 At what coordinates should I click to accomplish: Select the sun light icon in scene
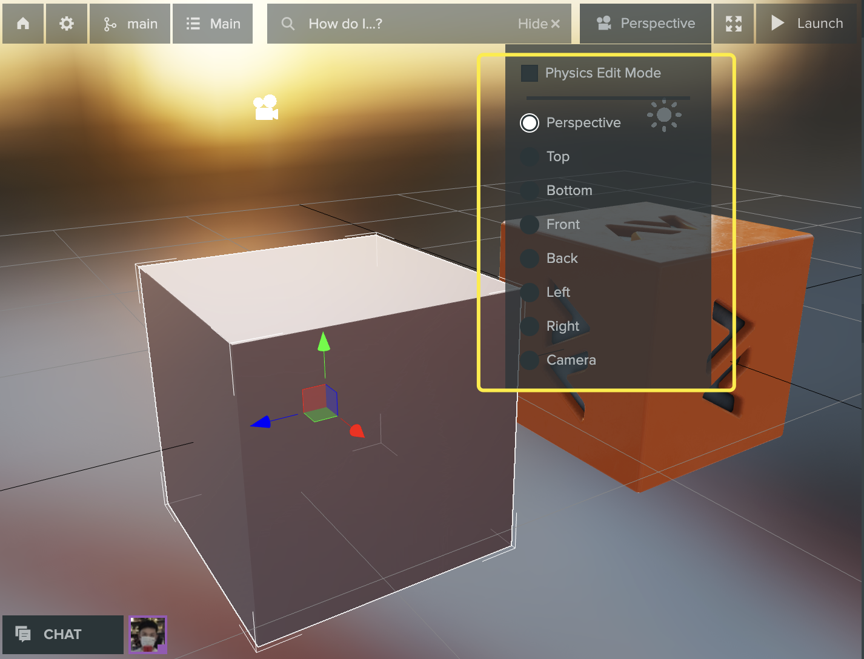click(x=664, y=115)
